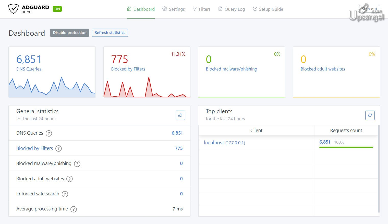Open the Setup Guide tab

268,9
